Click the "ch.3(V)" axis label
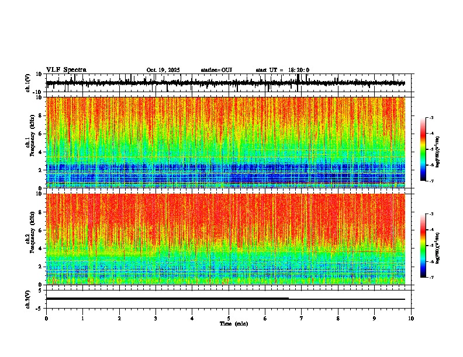463x357 pixels. tap(28, 299)
